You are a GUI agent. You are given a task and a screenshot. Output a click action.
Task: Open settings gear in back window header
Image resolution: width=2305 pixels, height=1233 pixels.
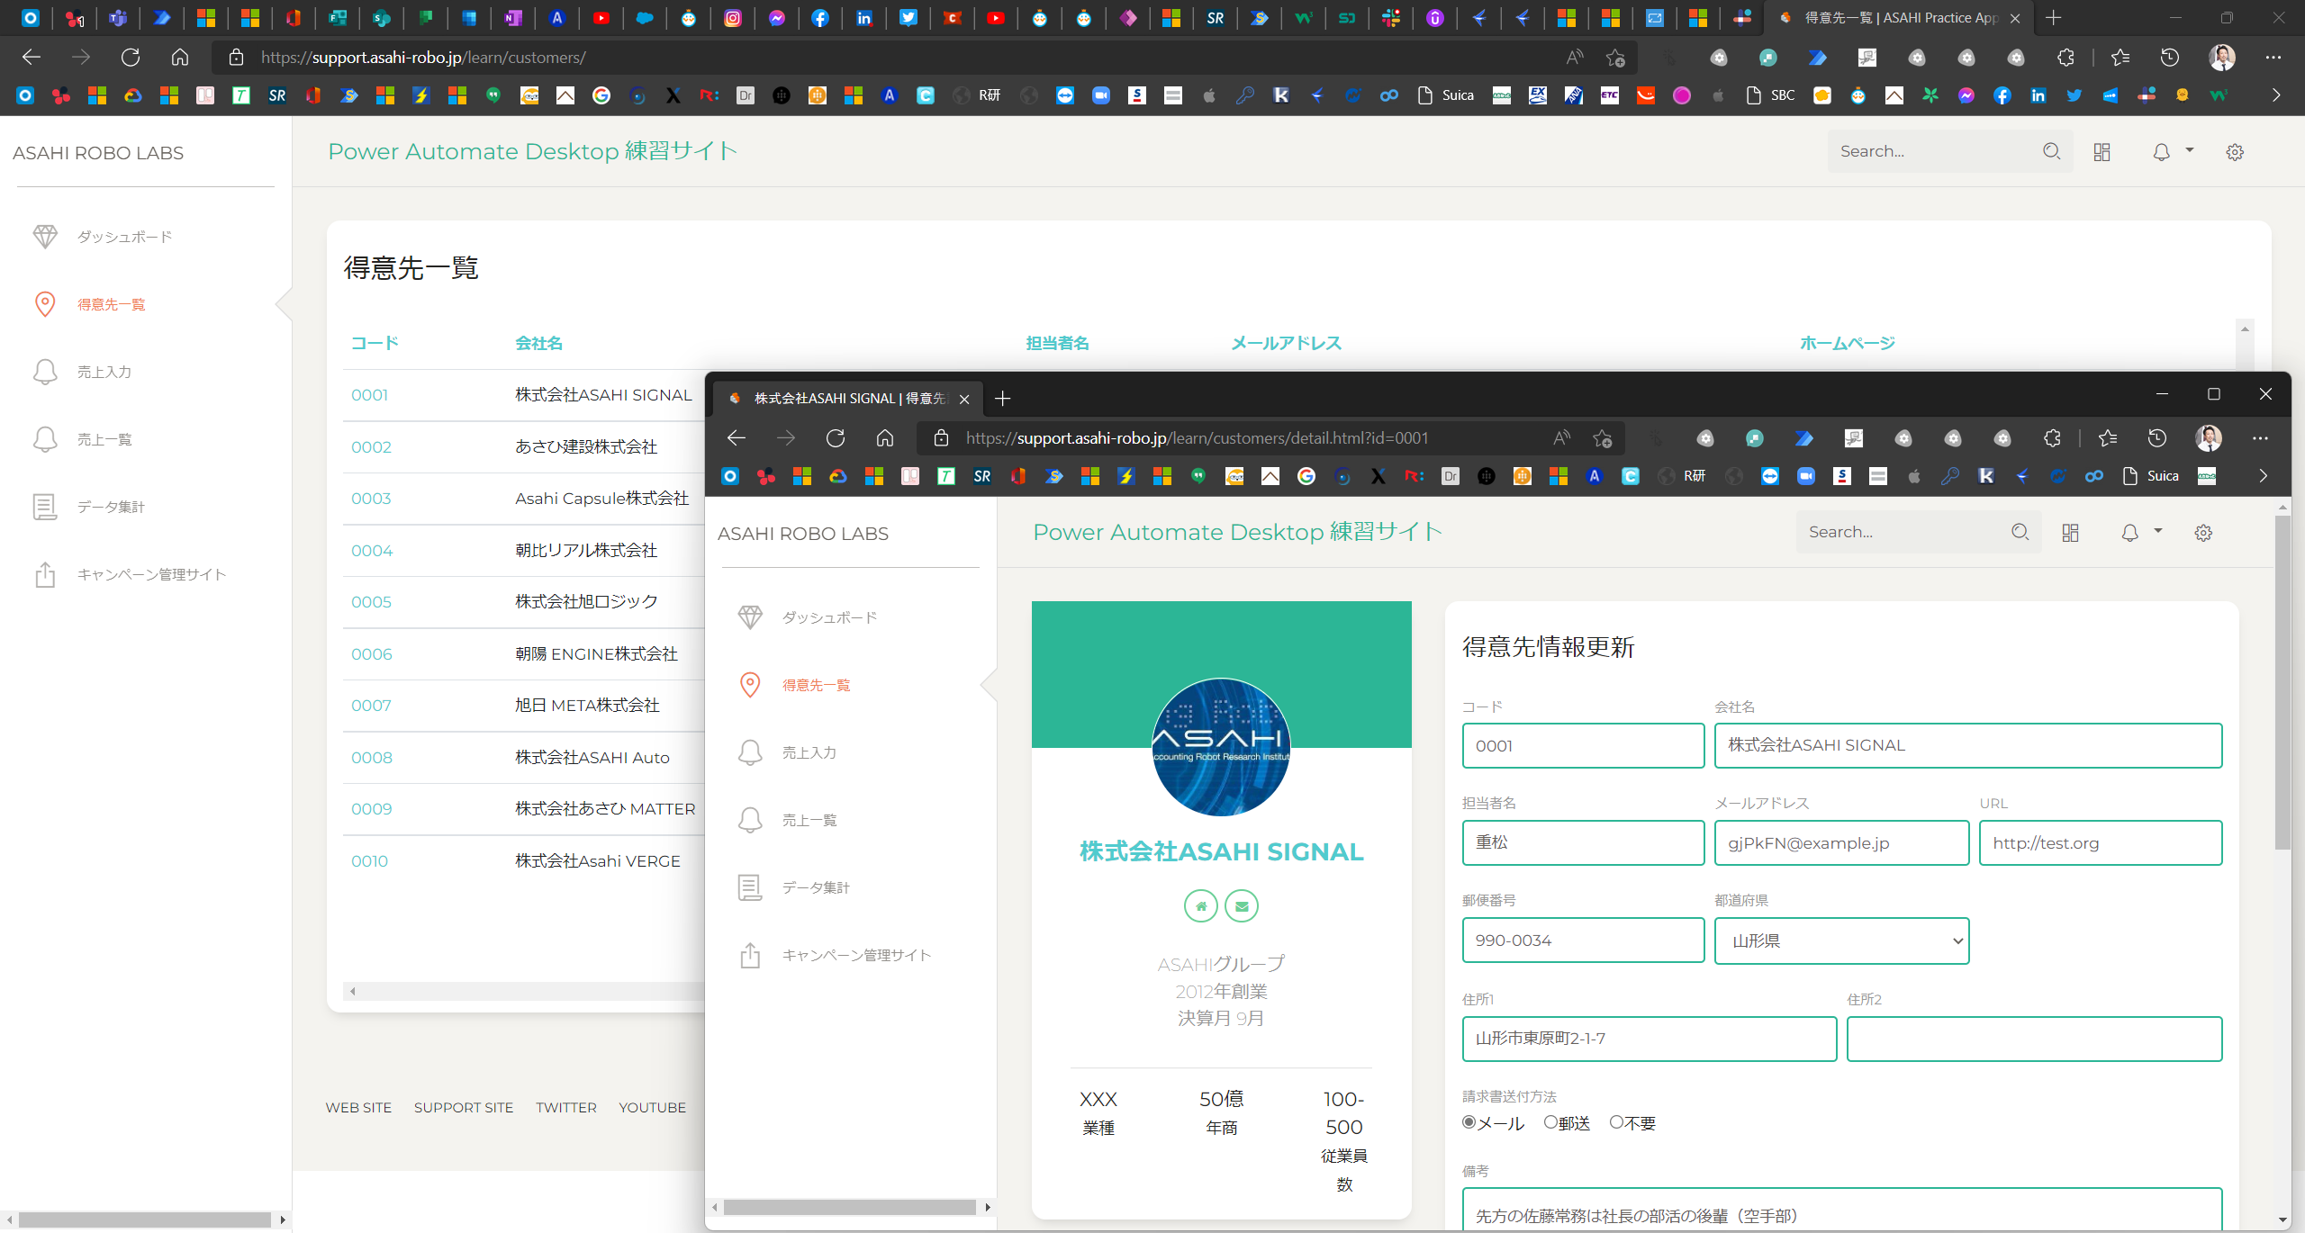click(2235, 152)
